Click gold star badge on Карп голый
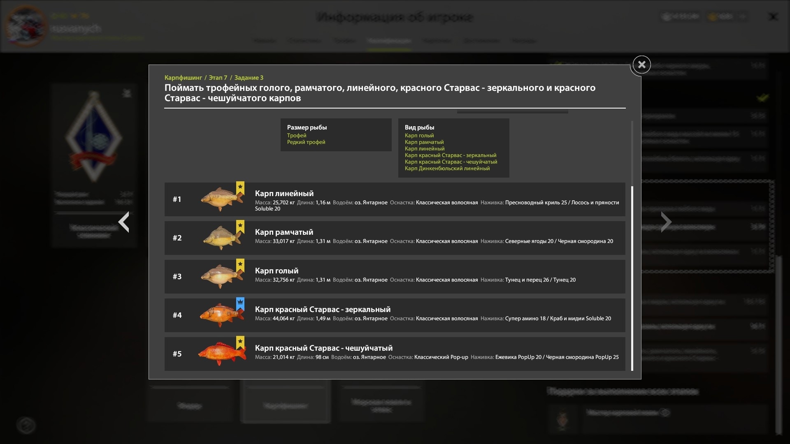The height and width of the screenshot is (444, 790). [x=240, y=265]
